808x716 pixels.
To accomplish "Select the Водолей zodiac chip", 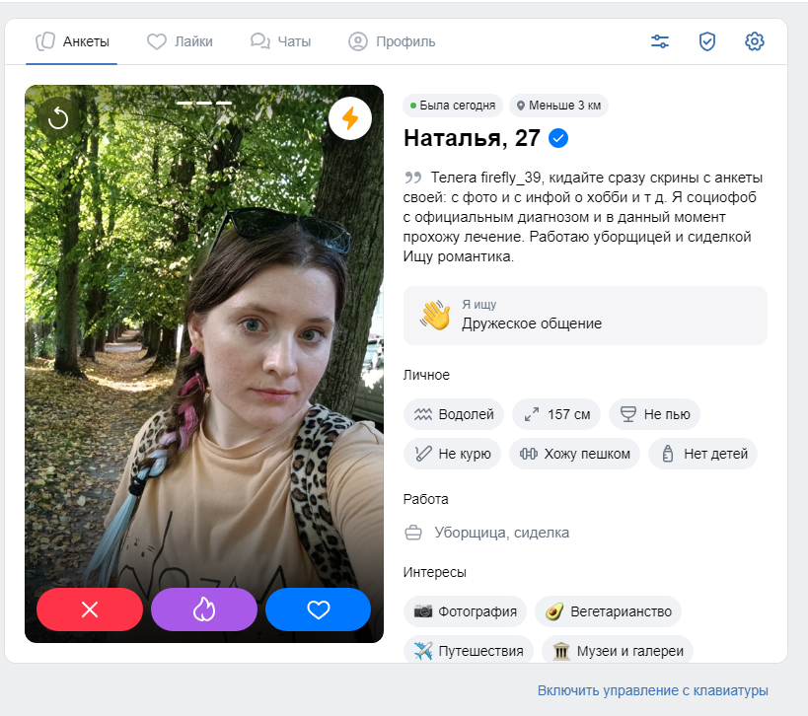I will pyautogui.click(x=454, y=414).
